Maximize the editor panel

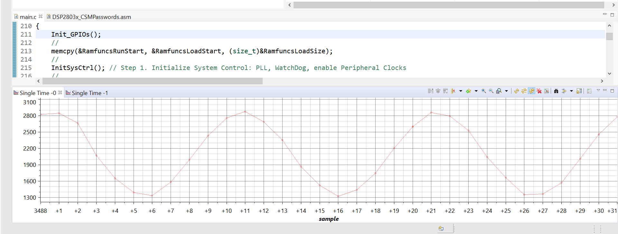coord(612,15)
